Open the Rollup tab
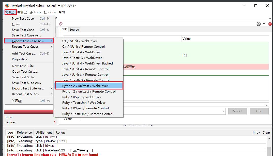The height and width of the screenshot is (156, 273). (60, 132)
